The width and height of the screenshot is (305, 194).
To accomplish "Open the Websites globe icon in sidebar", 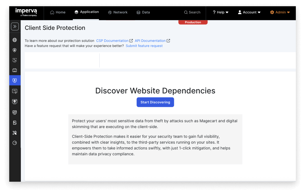I will pos(15,40).
